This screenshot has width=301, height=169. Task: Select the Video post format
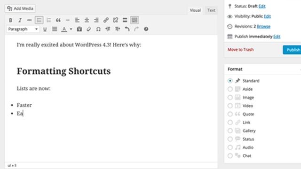[x=230, y=106]
